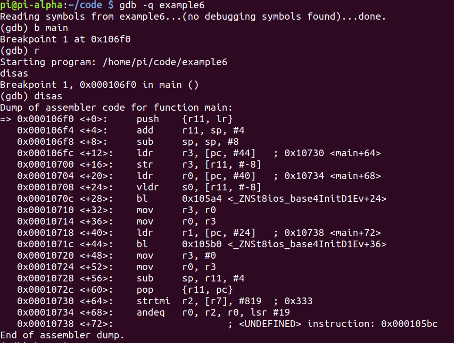Screen dimensions: 454x343
Task: Click the 'sub sp, sp, #8' instruction
Action: point(187,142)
